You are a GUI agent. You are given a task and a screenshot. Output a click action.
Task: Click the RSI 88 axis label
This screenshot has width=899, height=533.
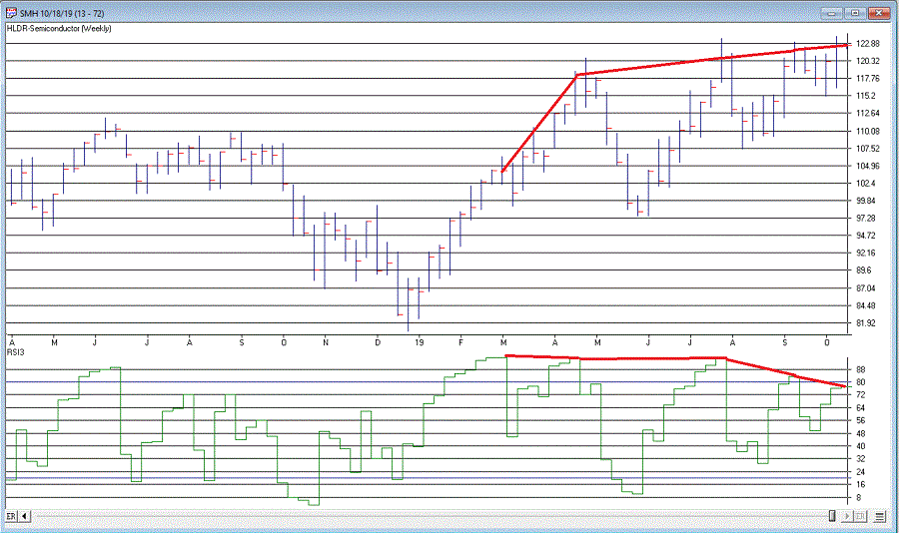click(861, 369)
